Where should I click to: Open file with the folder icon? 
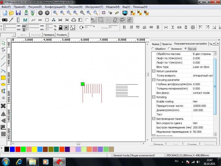pyautogui.click(x=11, y=13)
